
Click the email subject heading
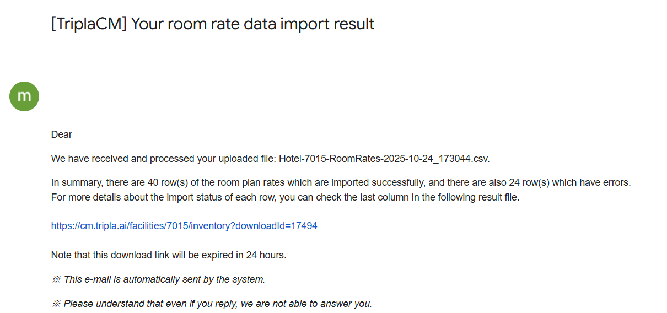tap(212, 24)
